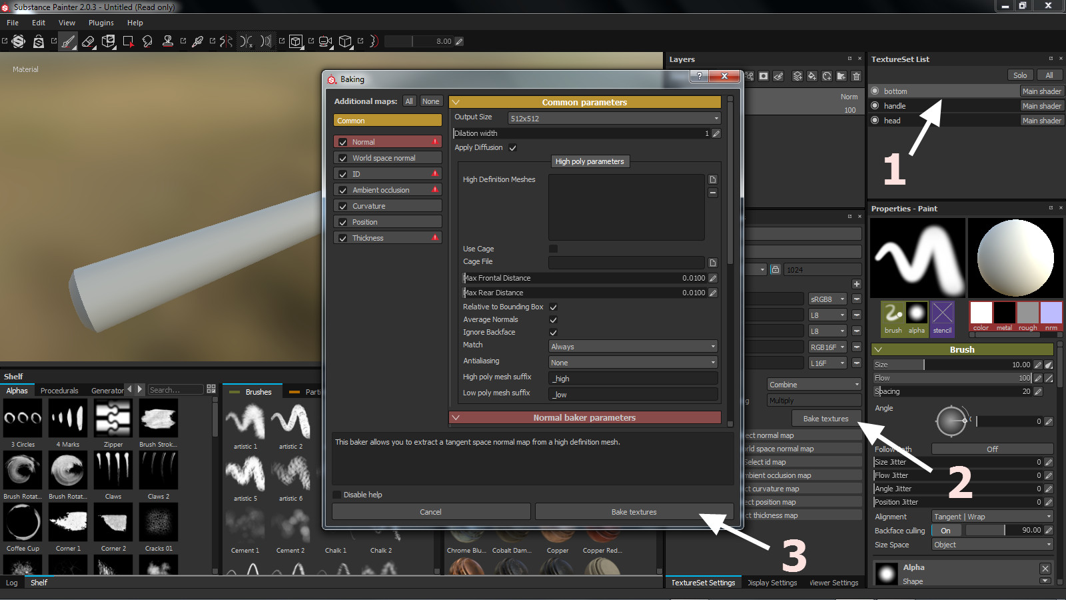Delete layer using trash icon
Viewport: 1066px width, 600px height.
click(x=857, y=76)
